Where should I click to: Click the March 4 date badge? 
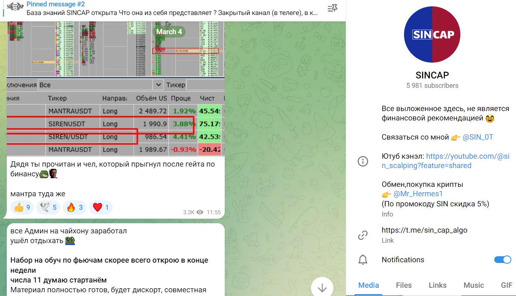tap(169, 32)
